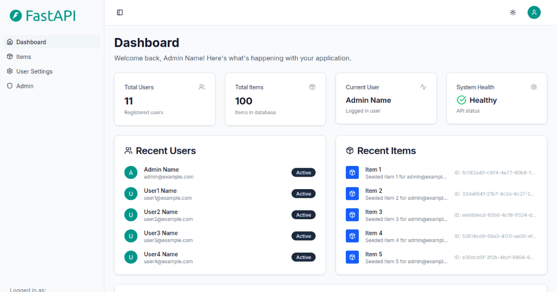Click the package icon on Total Items card

click(312, 87)
